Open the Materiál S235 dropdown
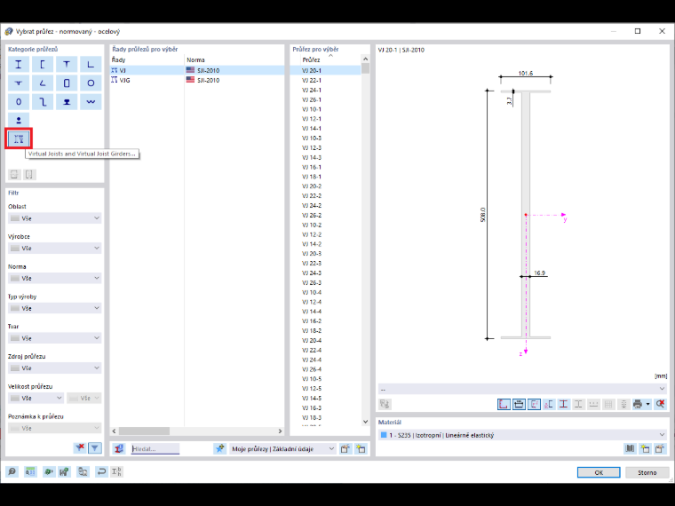The image size is (675, 506). [x=522, y=435]
